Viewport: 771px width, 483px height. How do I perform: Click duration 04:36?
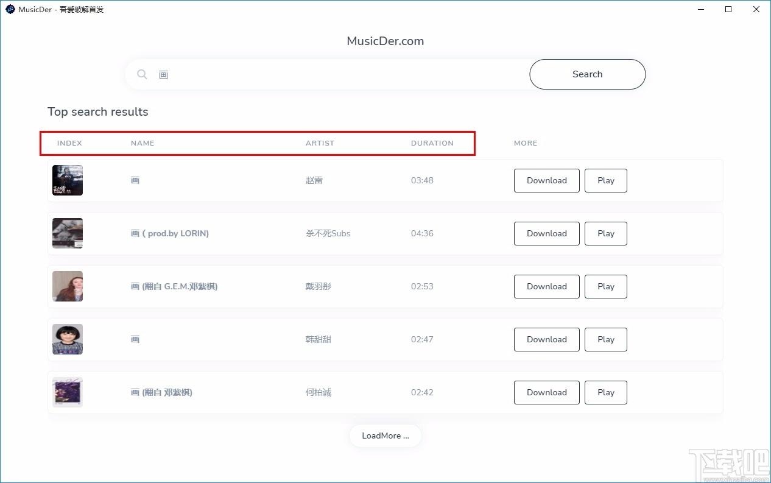coord(422,233)
